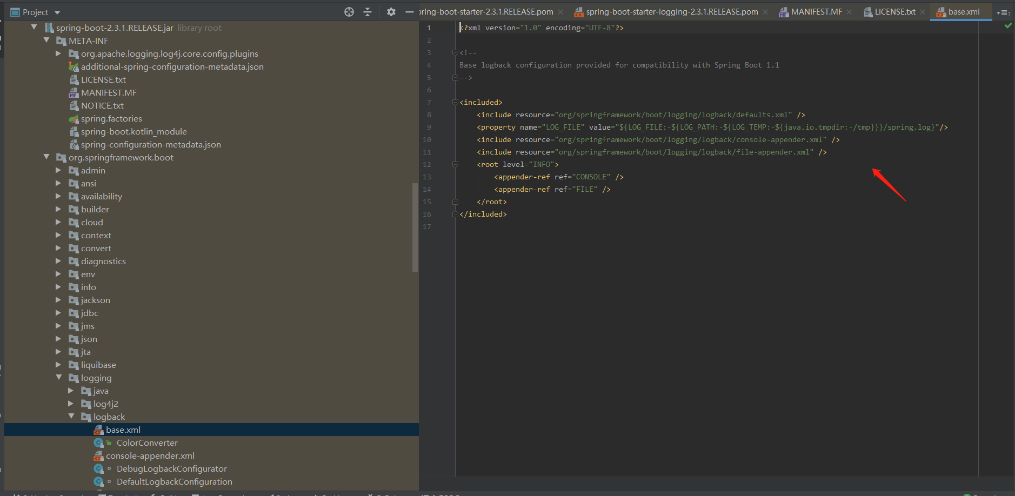Expand org.apache.logging.log4j.core.config.plugins folder

point(58,53)
